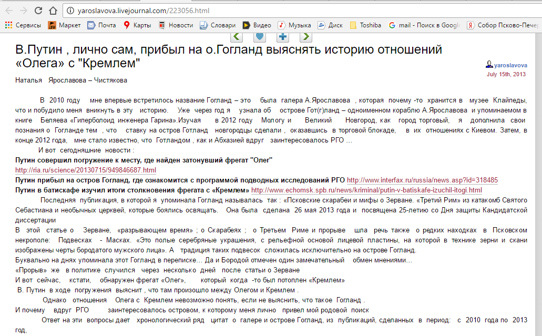Click bold headline 'Путин совершил погружение'

tap(144, 160)
